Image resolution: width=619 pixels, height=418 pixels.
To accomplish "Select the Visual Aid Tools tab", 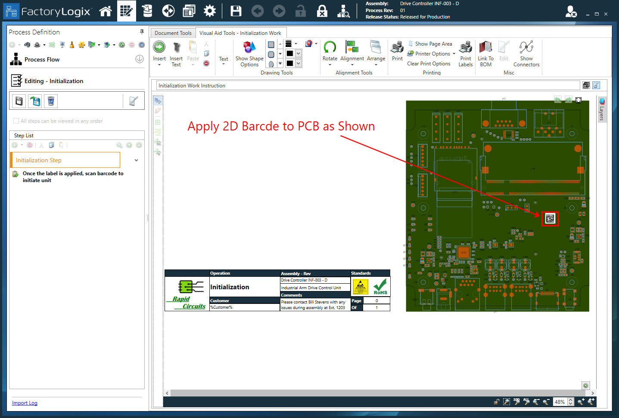I will coord(241,33).
